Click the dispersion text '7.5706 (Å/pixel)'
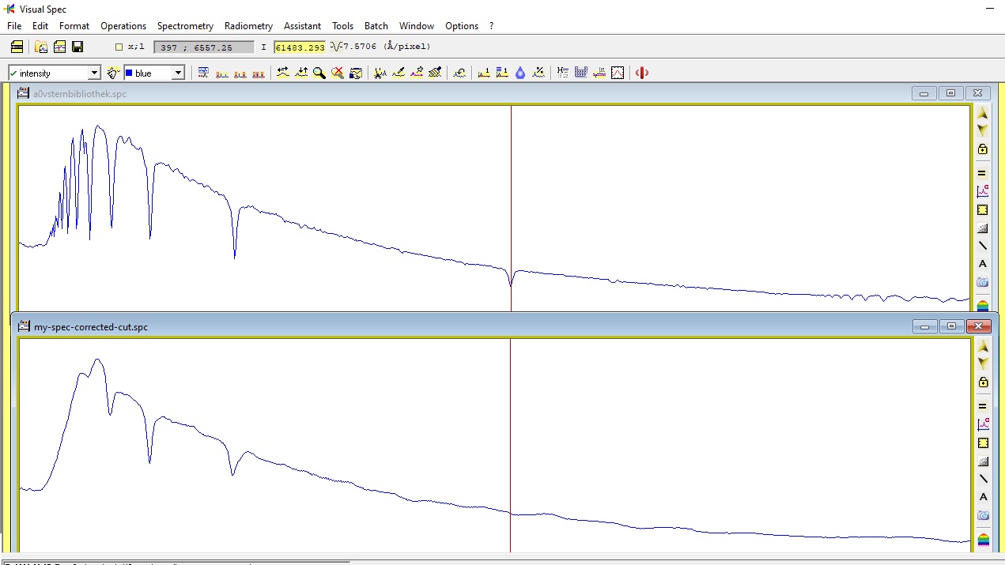 pyautogui.click(x=387, y=47)
